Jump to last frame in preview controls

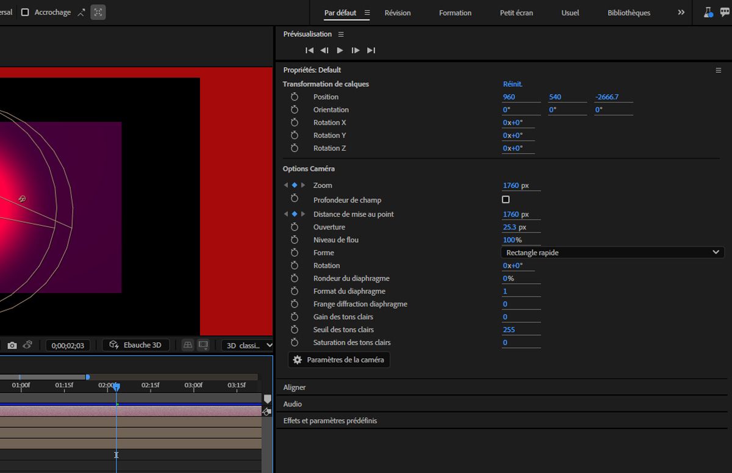pos(371,51)
